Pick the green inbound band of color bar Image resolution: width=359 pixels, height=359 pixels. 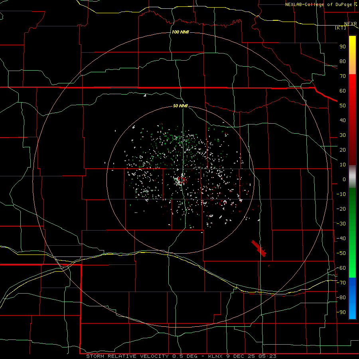(352, 233)
